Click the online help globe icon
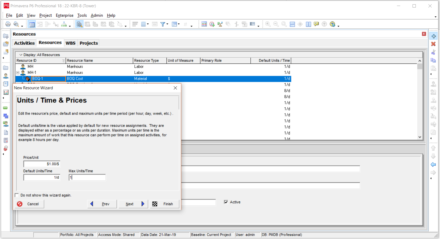Image resolution: width=440 pixels, height=239 pixels. [x=333, y=24]
